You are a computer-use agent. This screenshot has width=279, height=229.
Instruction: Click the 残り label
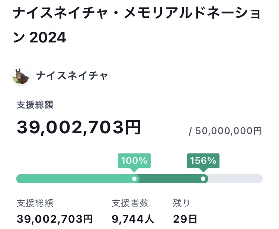click(x=182, y=203)
